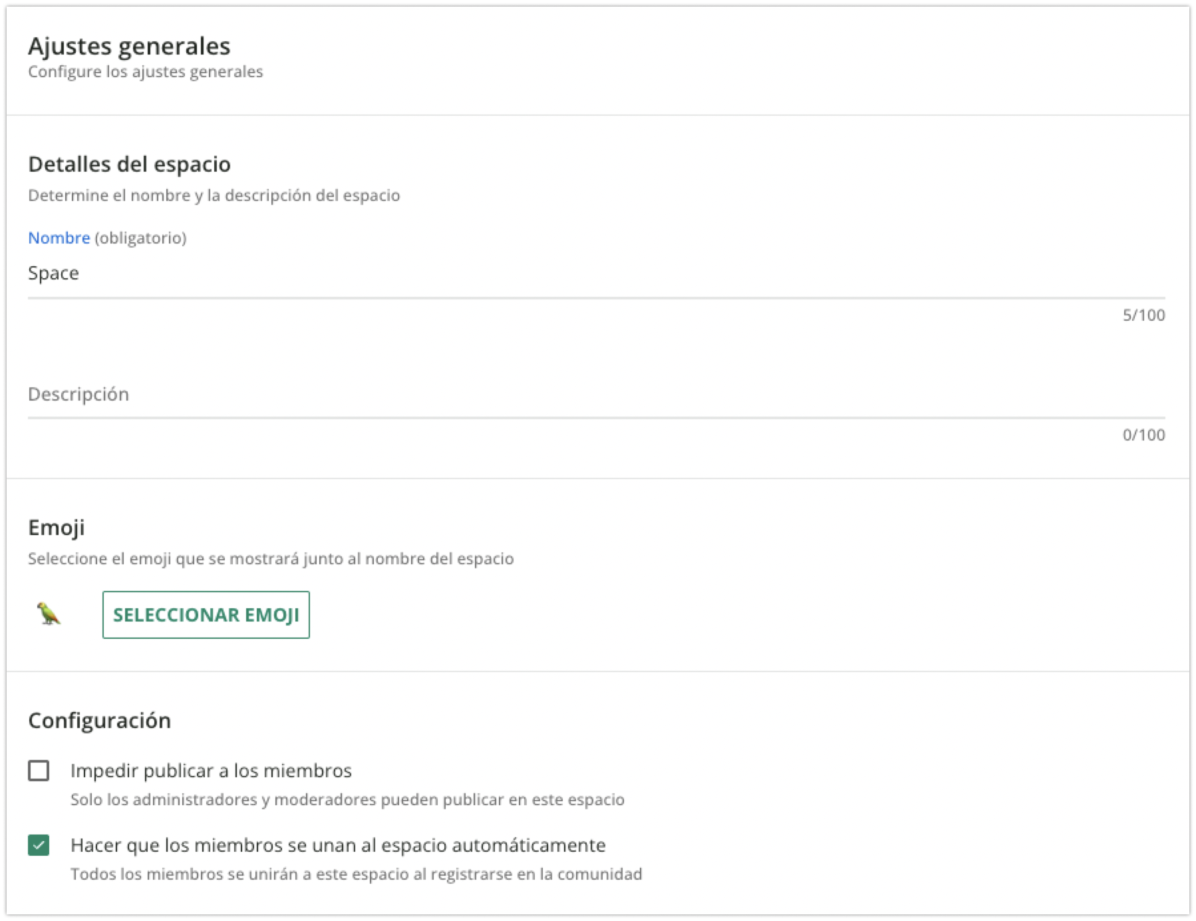Click the Configure los ajustes generales subtitle
1196x921 pixels.
coord(145,72)
